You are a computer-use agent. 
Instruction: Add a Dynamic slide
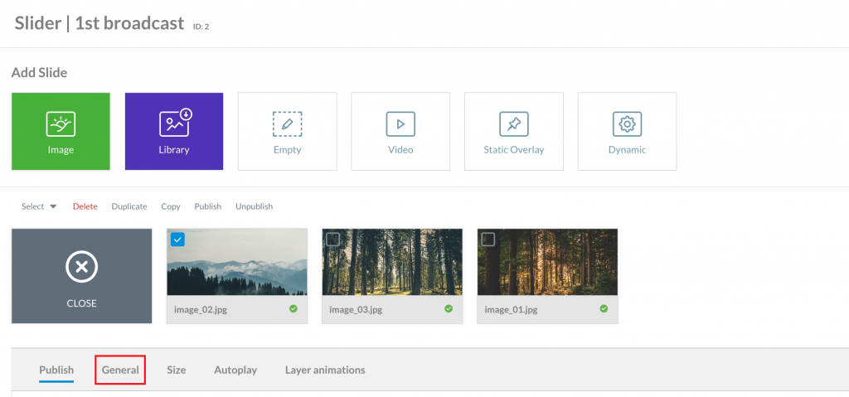click(x=627, y=131)
